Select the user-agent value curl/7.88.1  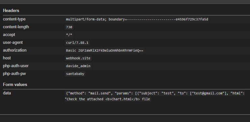click(77, 43)
